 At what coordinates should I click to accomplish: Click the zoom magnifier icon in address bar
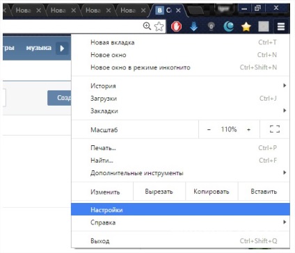pyautogui.click(x=147, y=26)
